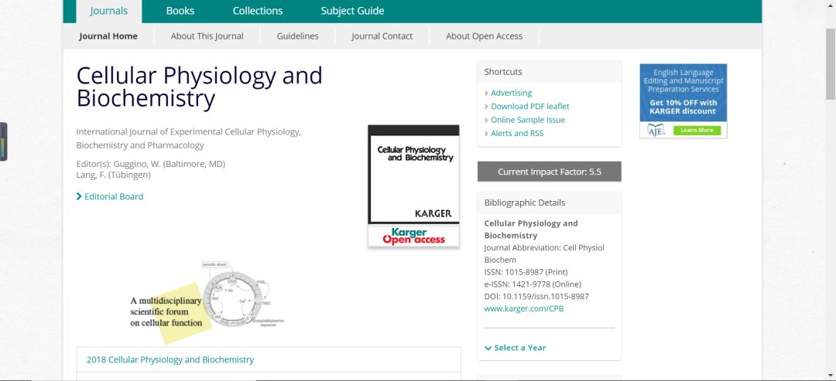The width and height of the screenshot is (836, 381).
Task: Select Journal Home in sub-navigation
Action: (108, 36)
